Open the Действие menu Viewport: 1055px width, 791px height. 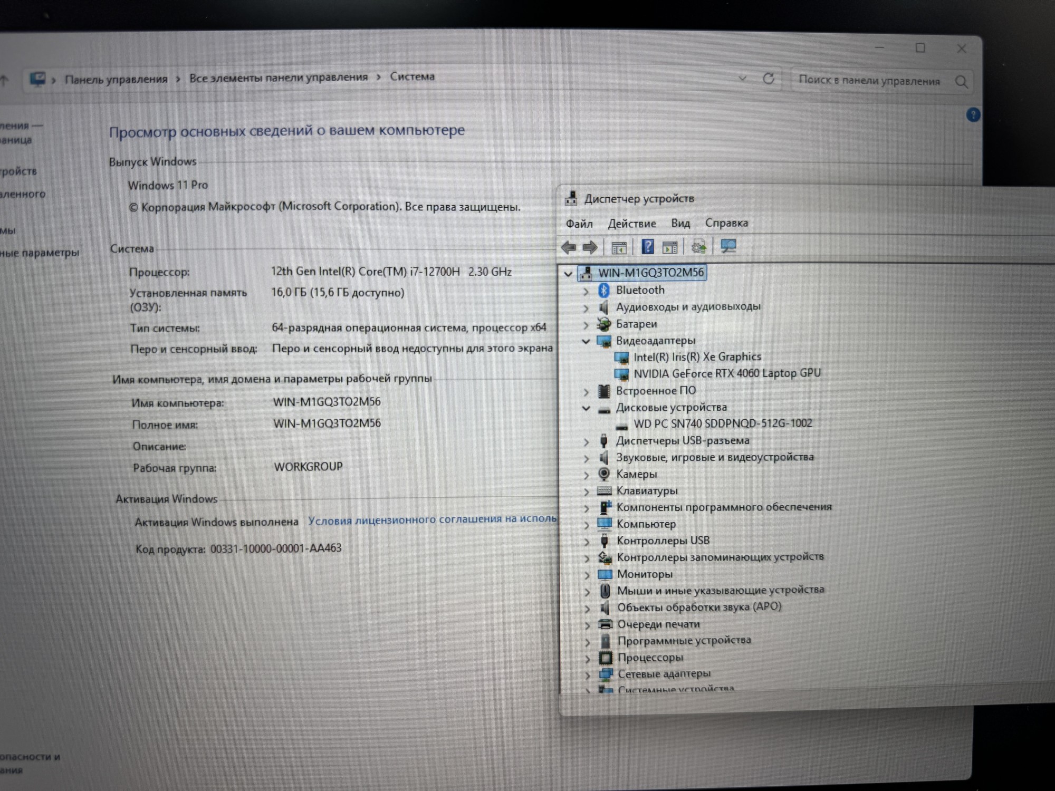631,224
